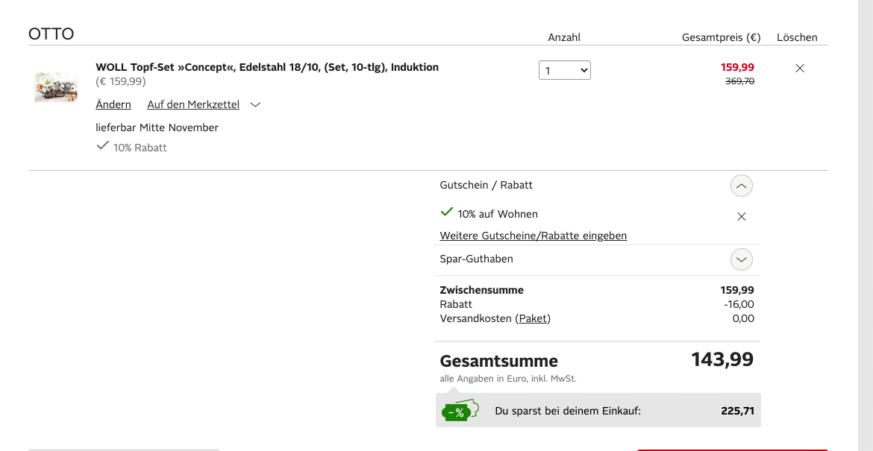Click the Gutschein / Rabatt label
This screenshot has height=451, width=873.
click(486, 185)
